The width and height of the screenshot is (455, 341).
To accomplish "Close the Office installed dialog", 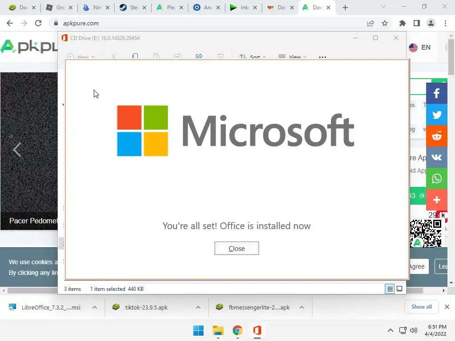I will (x=236, y=248).
